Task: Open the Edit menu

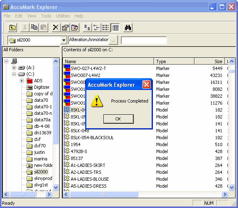Action: [19, 16]
